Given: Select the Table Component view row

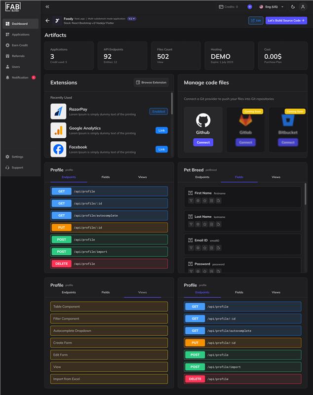Looking at the screenshot, I should tap(109, 307).
